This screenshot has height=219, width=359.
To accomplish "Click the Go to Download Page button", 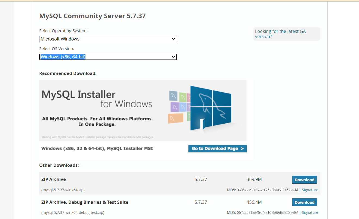I will tap(217, 149).
